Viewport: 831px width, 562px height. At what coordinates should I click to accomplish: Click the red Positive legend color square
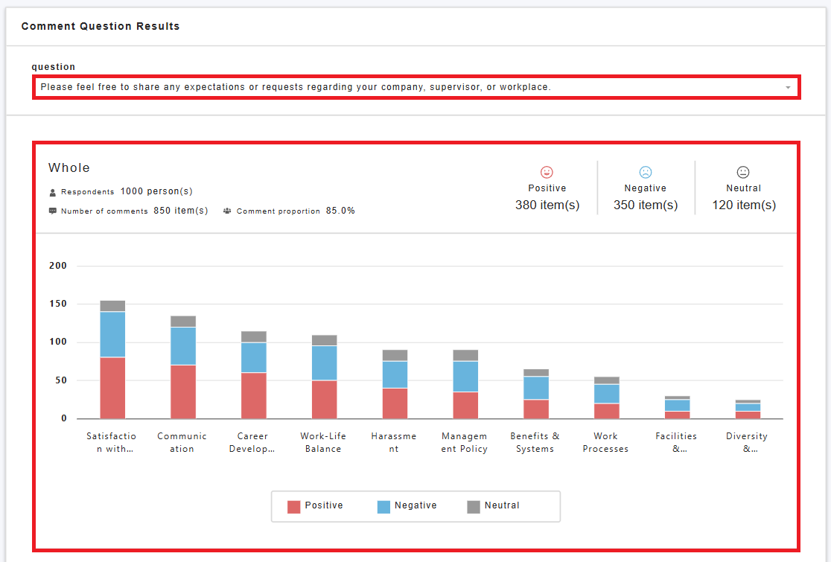pos(293,507)
